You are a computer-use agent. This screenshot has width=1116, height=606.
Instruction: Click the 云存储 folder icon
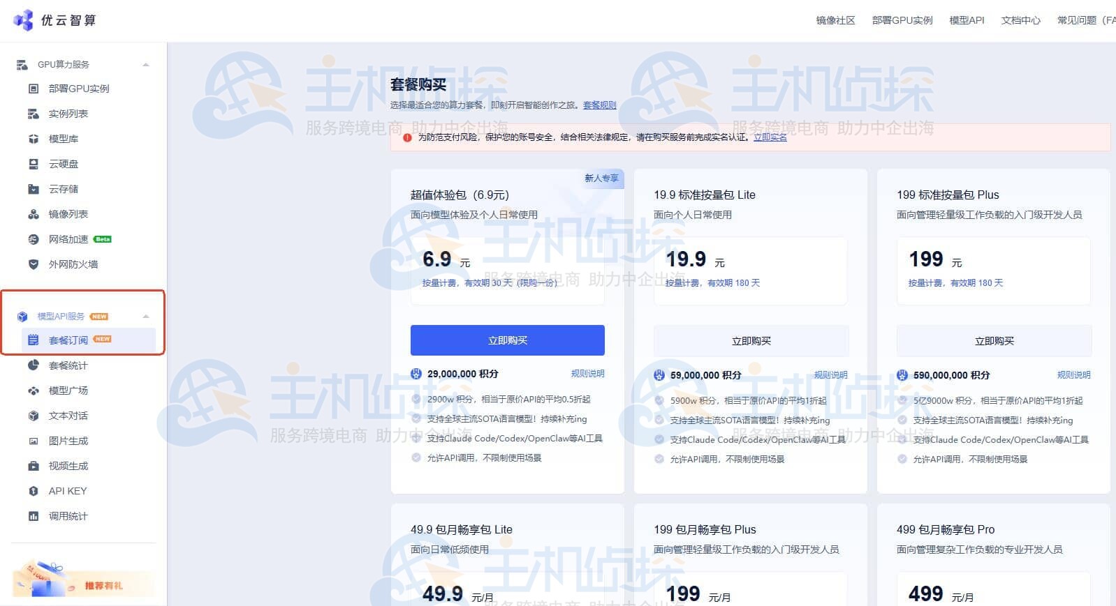click(34, 189)
